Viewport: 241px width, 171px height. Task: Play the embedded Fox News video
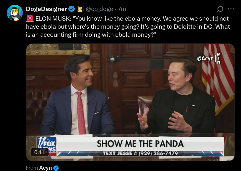[130, 102]
